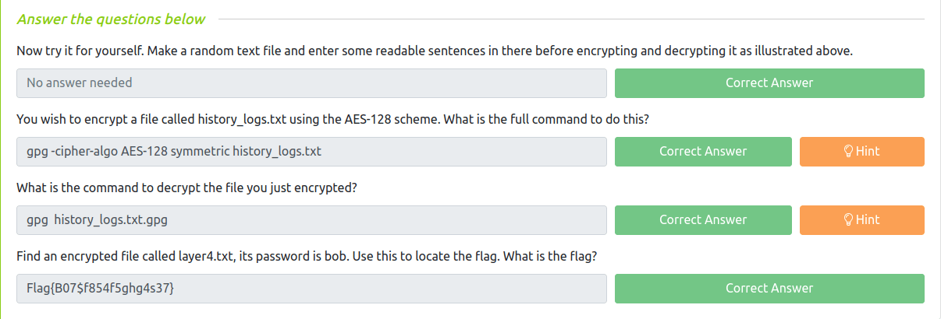Viewport: 941px width, 319px height.
Task: Click the 'Answer the questions below' heading
Action: point(112,19)
